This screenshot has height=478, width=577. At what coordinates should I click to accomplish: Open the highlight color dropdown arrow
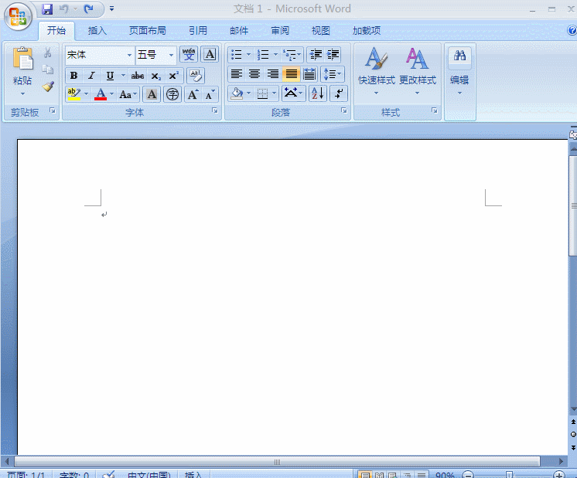coord(86,94)
